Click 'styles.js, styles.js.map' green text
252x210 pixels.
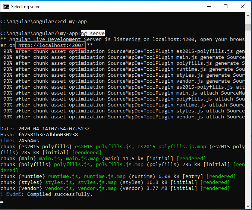[x=81, y=182]
